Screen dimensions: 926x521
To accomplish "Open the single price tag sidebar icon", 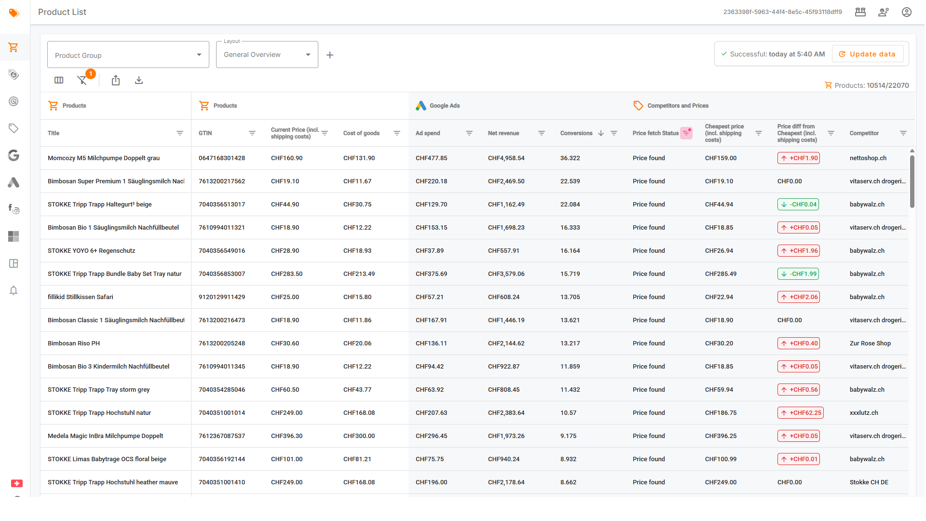I will click(14, 128).
